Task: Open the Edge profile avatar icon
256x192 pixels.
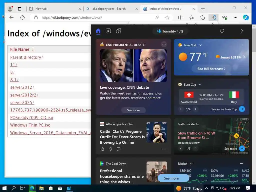Action: click(10, 9)
